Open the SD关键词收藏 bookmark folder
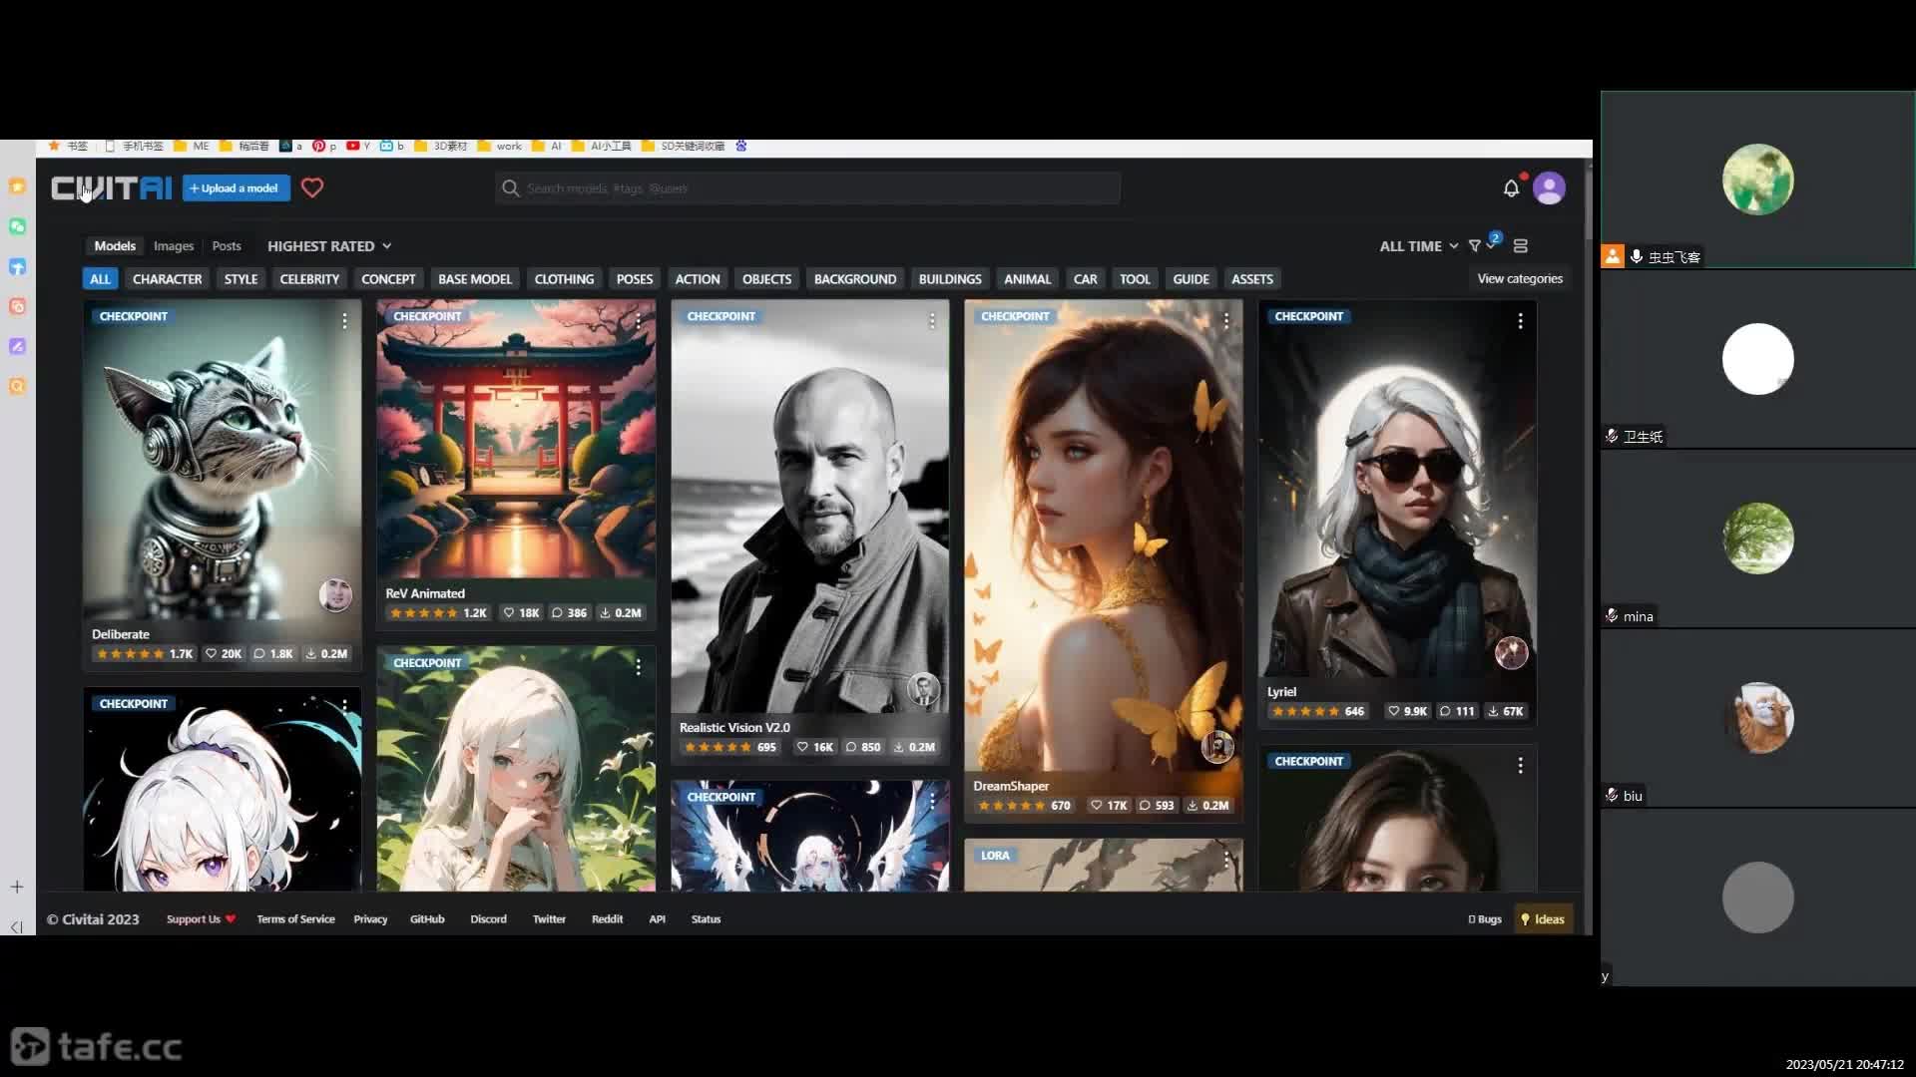1916x1077 pixels. coord(684,146)
